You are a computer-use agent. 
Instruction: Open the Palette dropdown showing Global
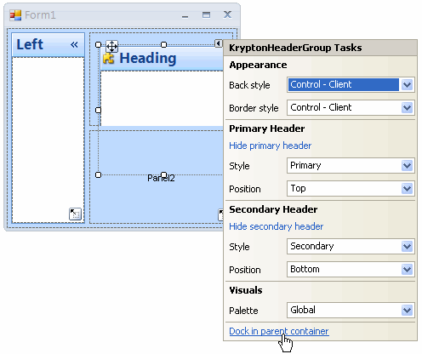(407, 311)
